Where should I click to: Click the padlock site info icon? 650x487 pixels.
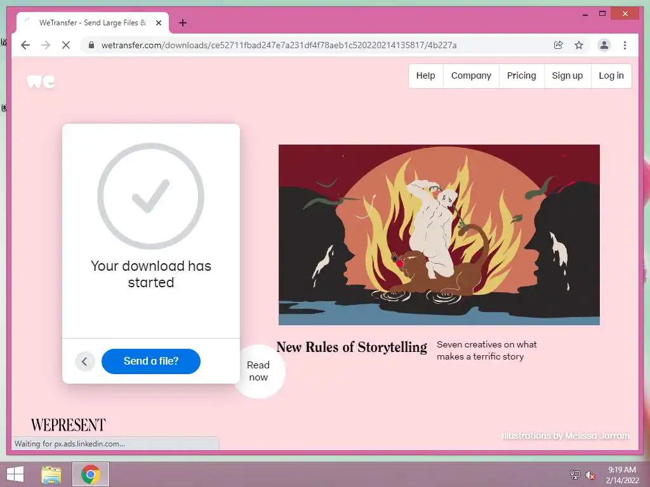pos(91,45)
